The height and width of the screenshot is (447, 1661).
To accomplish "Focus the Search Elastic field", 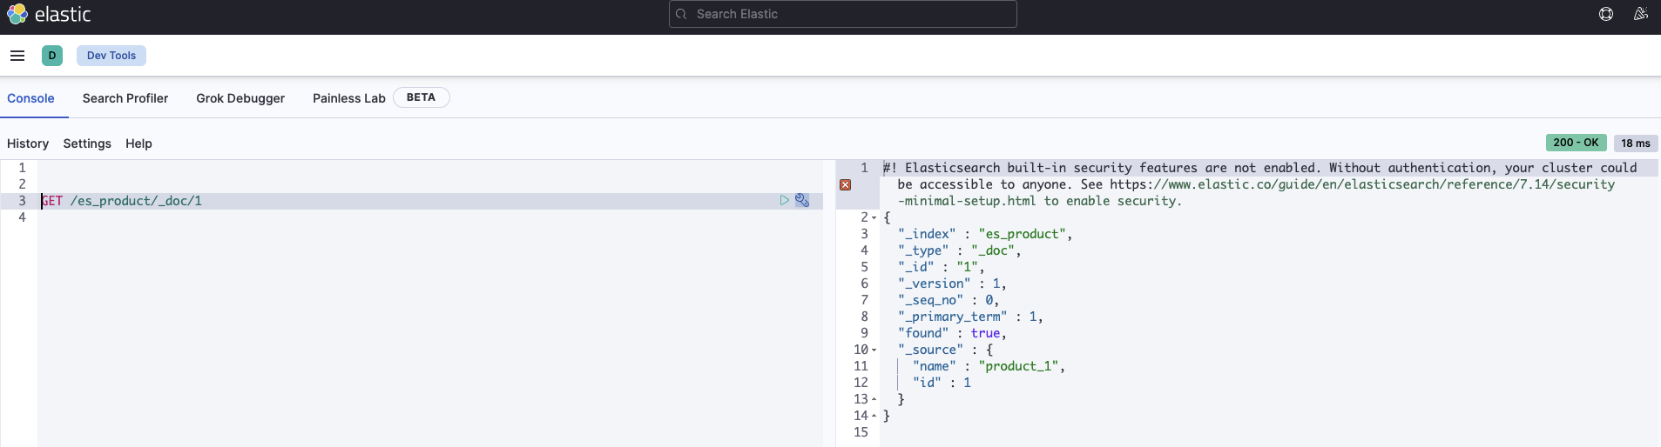I will [x=842, y=14].
